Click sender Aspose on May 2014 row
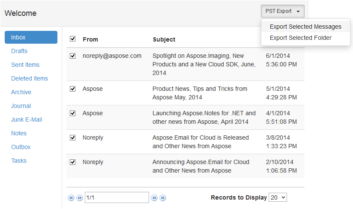 93,89
